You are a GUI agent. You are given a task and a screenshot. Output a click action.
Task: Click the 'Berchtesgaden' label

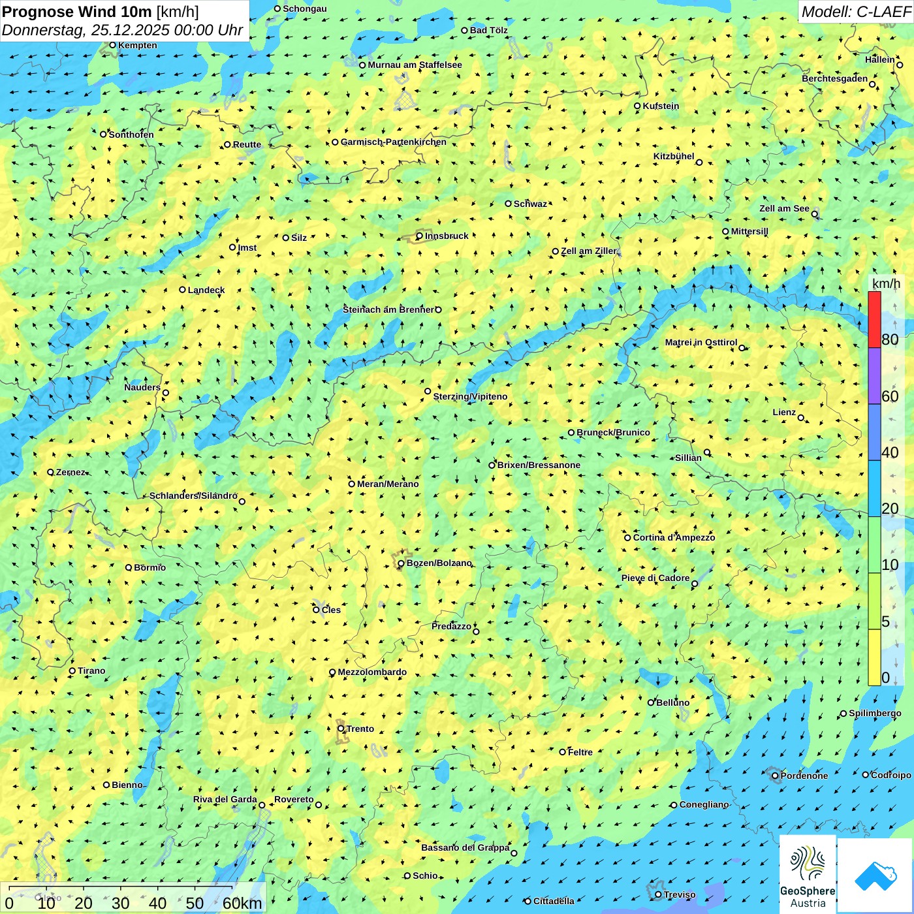click(x=835, y=78)
